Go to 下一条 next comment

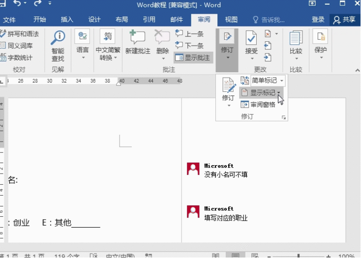pos(189,45)
